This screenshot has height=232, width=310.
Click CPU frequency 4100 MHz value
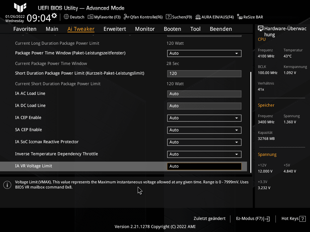pyautogui.click(x=266, y=56)
